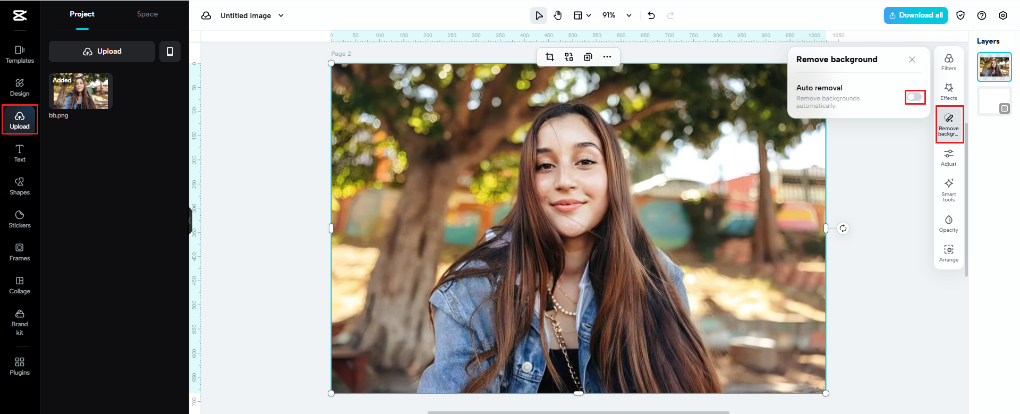The height and width of the screenshot is (414, 1020).
Task: Click the Download all button
Action: (x=915, y=15)
